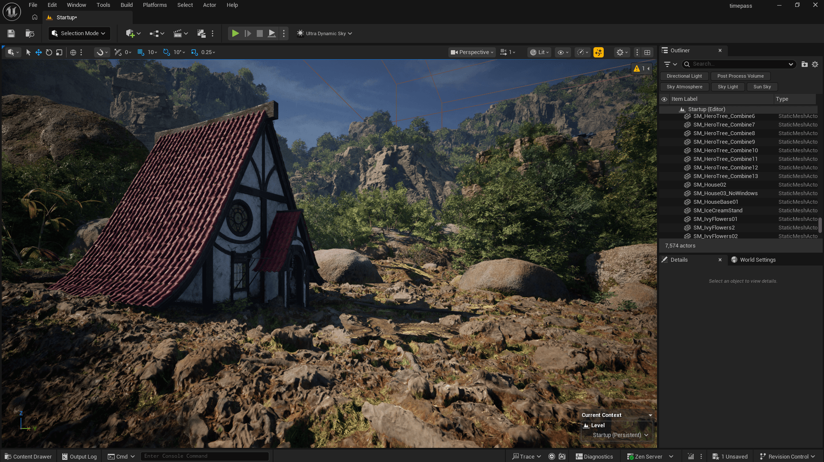Click the add content cube icon
Screen dimensions: 824x462
point(131,33)
